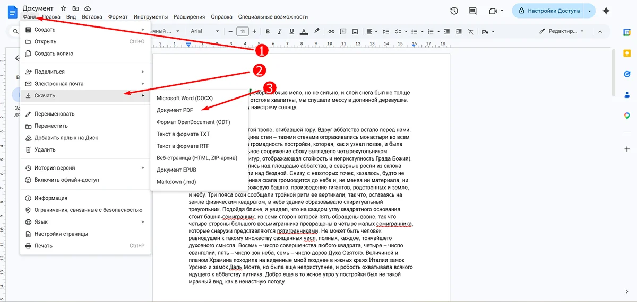This screenshot has width=637, height=302.
Task: Click the search magnifier in the toolbar
Action: (x=15, y=32)
